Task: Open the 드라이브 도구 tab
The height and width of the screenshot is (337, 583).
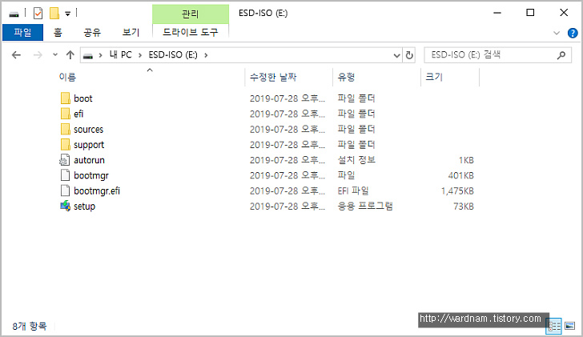Action: point(191,32)
